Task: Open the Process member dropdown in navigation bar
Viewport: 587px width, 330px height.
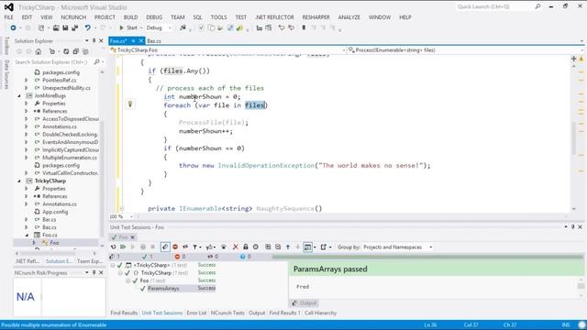Action: tap(466, 50)
